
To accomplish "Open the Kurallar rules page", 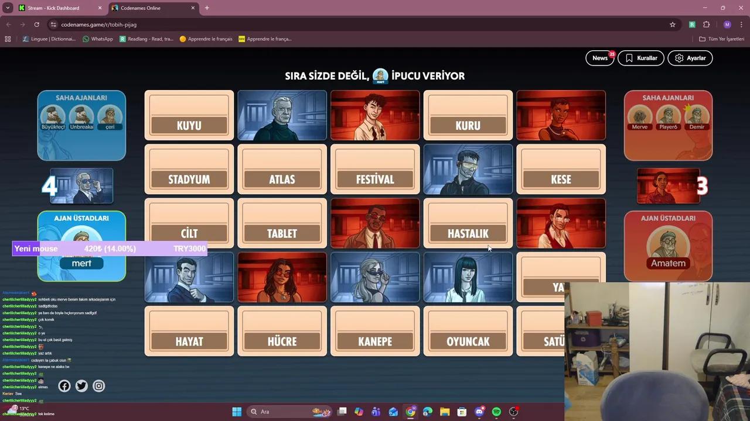I will pyautogui.click(x=641, y=58).
